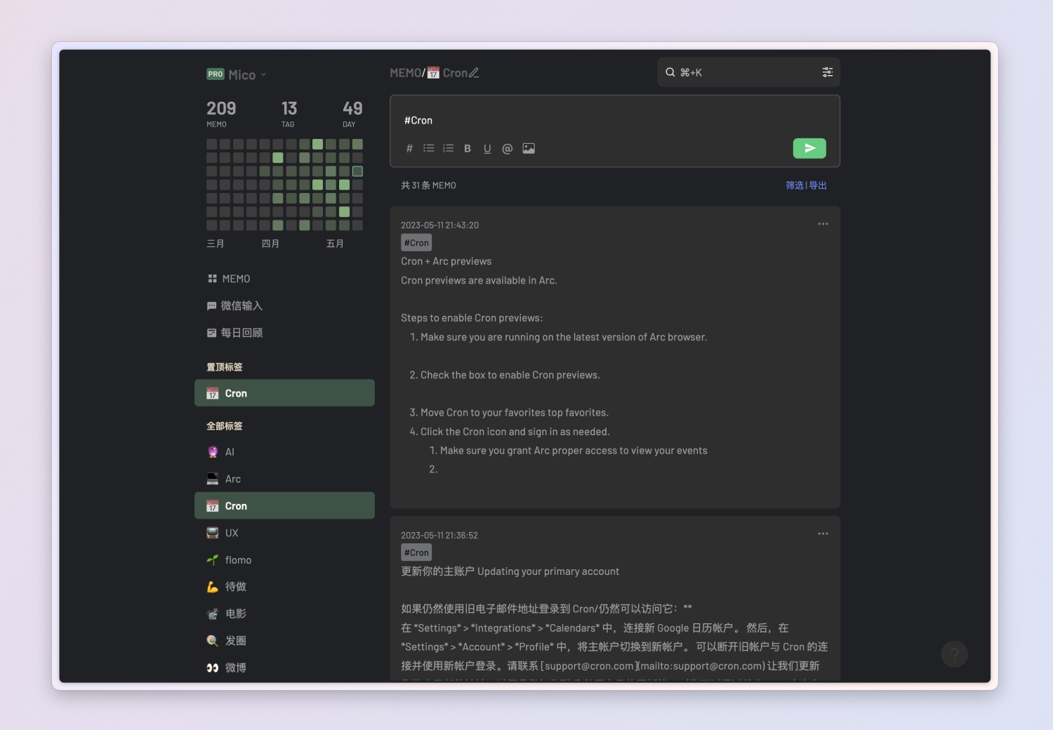
Task: Toggle bold formatting in memo editor
Action: (468, 149)
